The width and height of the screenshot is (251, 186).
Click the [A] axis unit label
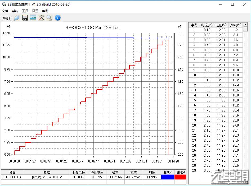(179, 27)
